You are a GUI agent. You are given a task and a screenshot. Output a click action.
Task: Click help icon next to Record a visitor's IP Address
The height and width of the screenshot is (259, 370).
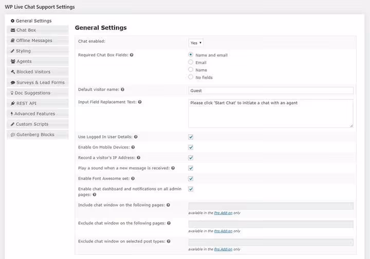[x=139, y=158]
